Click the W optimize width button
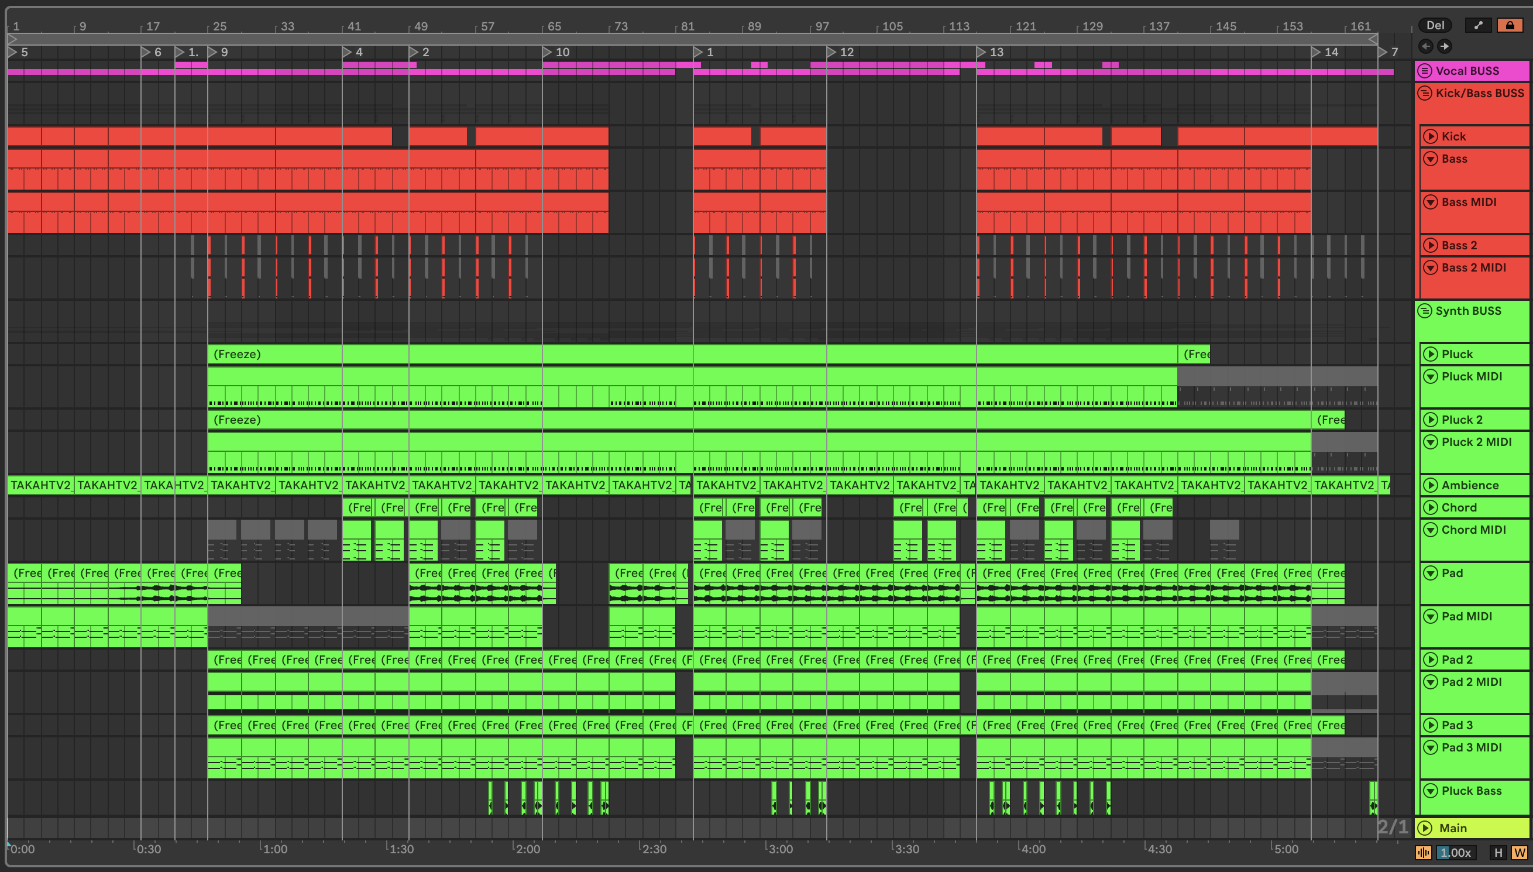1533x872 pixels. (x=1519, y=852)
